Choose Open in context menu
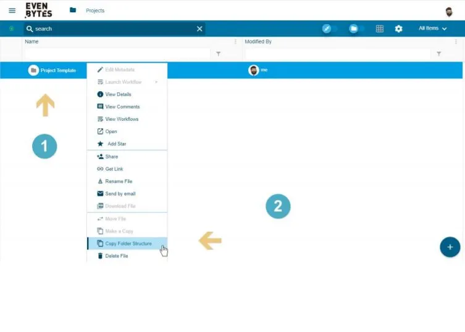Image resolution: width=465 pixels, height=332 pixels. pos(127,132)
